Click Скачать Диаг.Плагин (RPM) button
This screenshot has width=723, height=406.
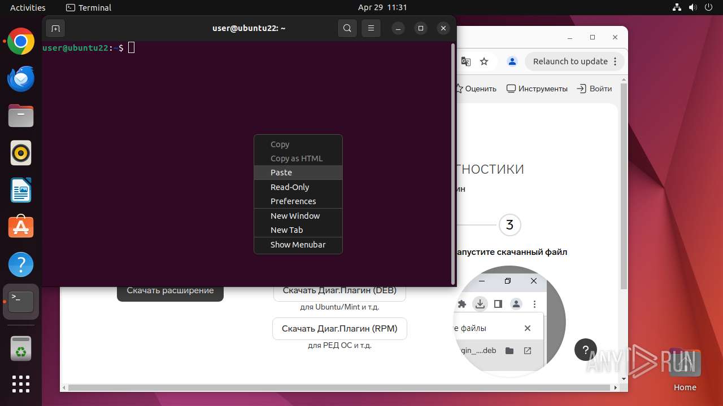point(339,329)
